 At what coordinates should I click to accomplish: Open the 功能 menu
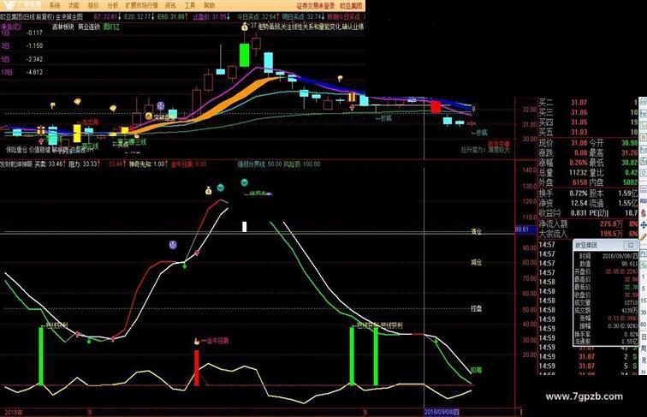tap(74, 5)
